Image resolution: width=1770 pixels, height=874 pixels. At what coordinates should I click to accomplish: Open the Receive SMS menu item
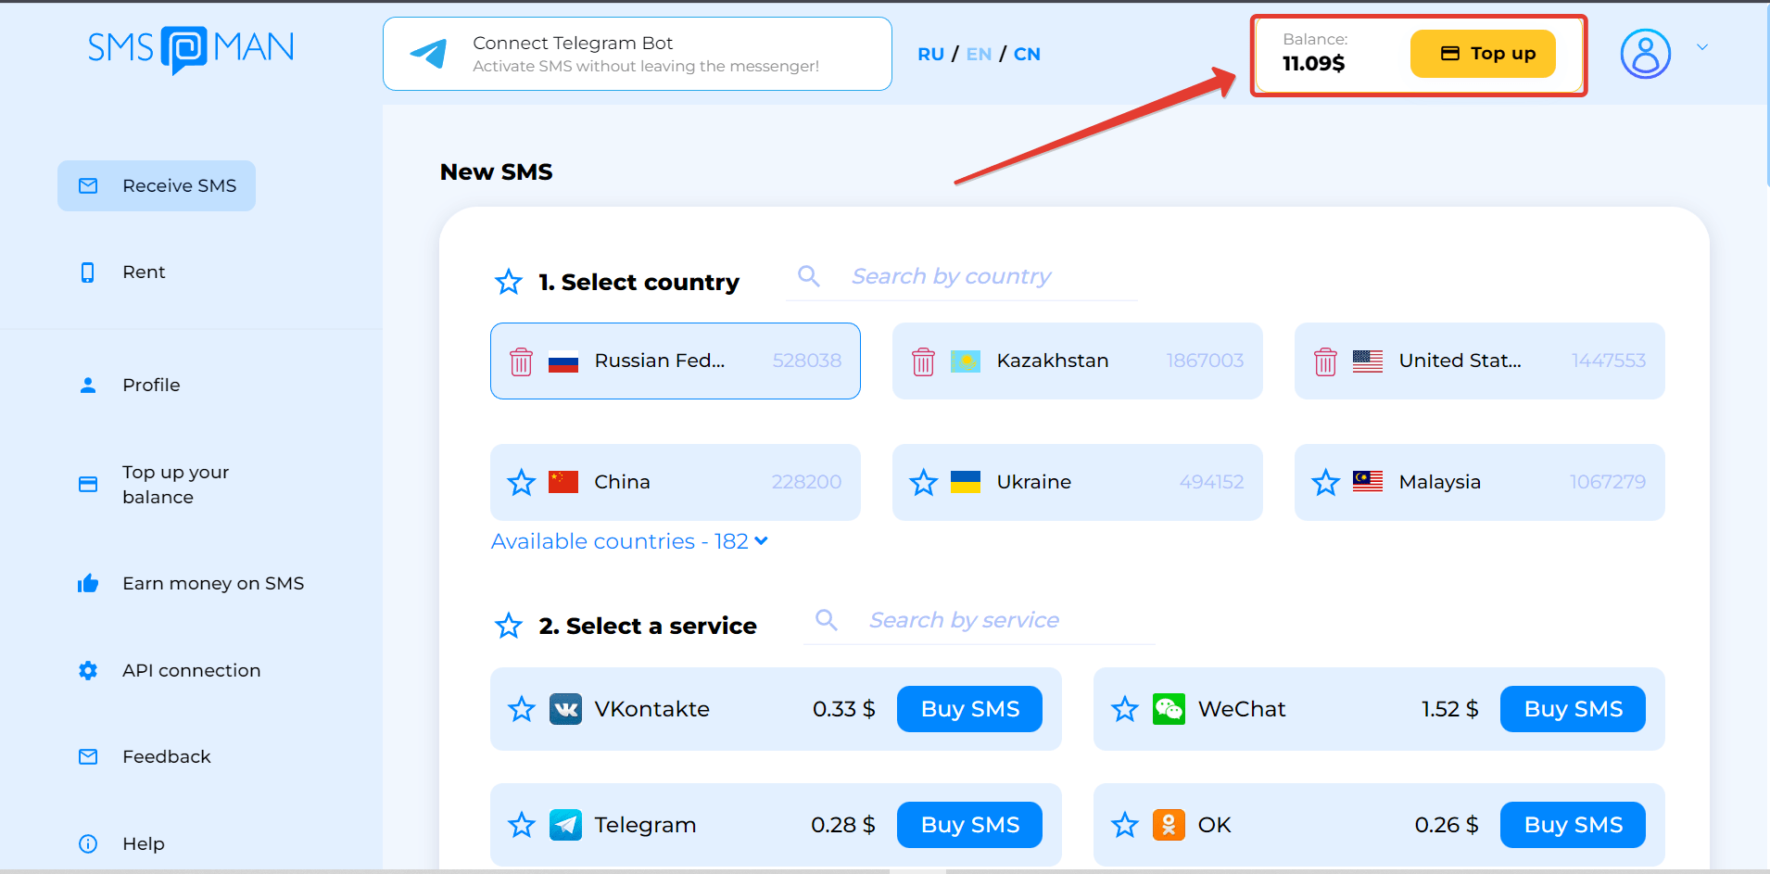[x=157, y=185]
